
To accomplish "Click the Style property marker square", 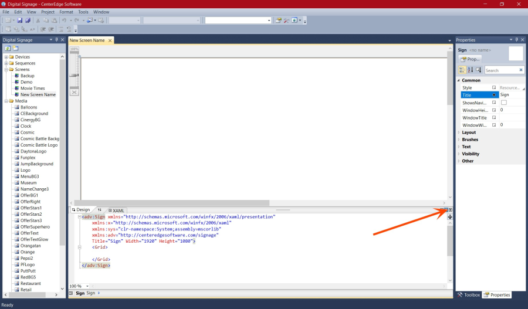I will (494, 87).
